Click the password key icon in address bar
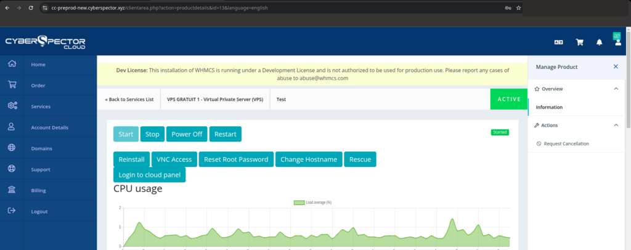Image resolution: width=631 pixels, height=250 pixels. (x=508, y=7)
